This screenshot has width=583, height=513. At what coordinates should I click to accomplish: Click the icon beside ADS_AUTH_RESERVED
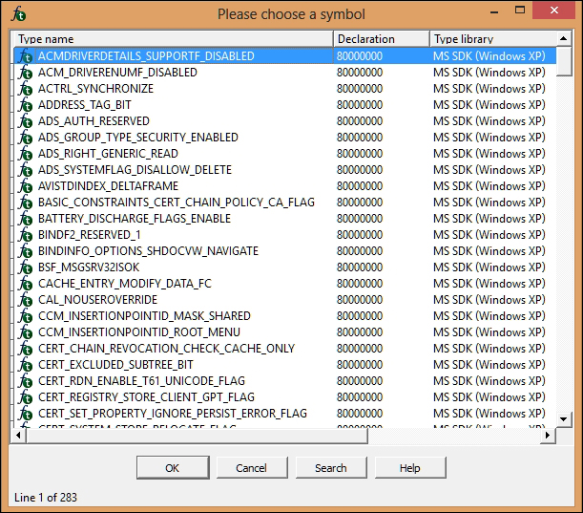coord(26,121)
